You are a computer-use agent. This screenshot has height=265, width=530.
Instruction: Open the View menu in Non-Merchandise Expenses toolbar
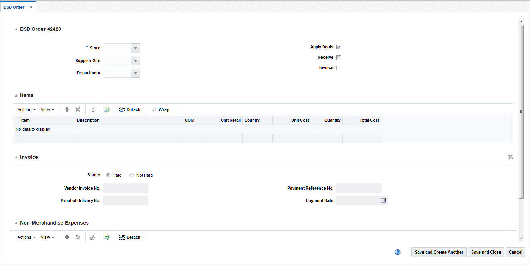point(48,237)
